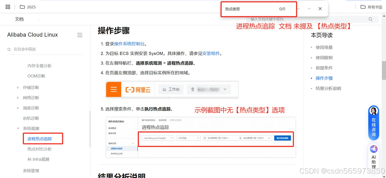The image size is (386, 178).
Task: Collapse the sidebar with hamburger icon
Action: tap(80, 35)
